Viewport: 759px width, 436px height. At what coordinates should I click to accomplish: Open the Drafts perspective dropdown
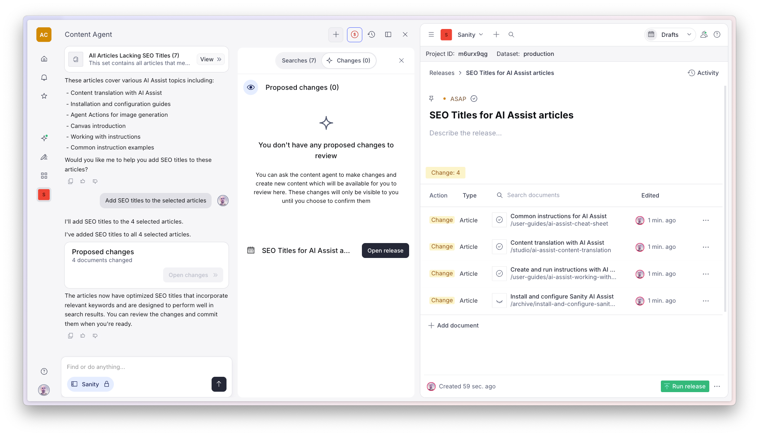[x=669, y=35]
